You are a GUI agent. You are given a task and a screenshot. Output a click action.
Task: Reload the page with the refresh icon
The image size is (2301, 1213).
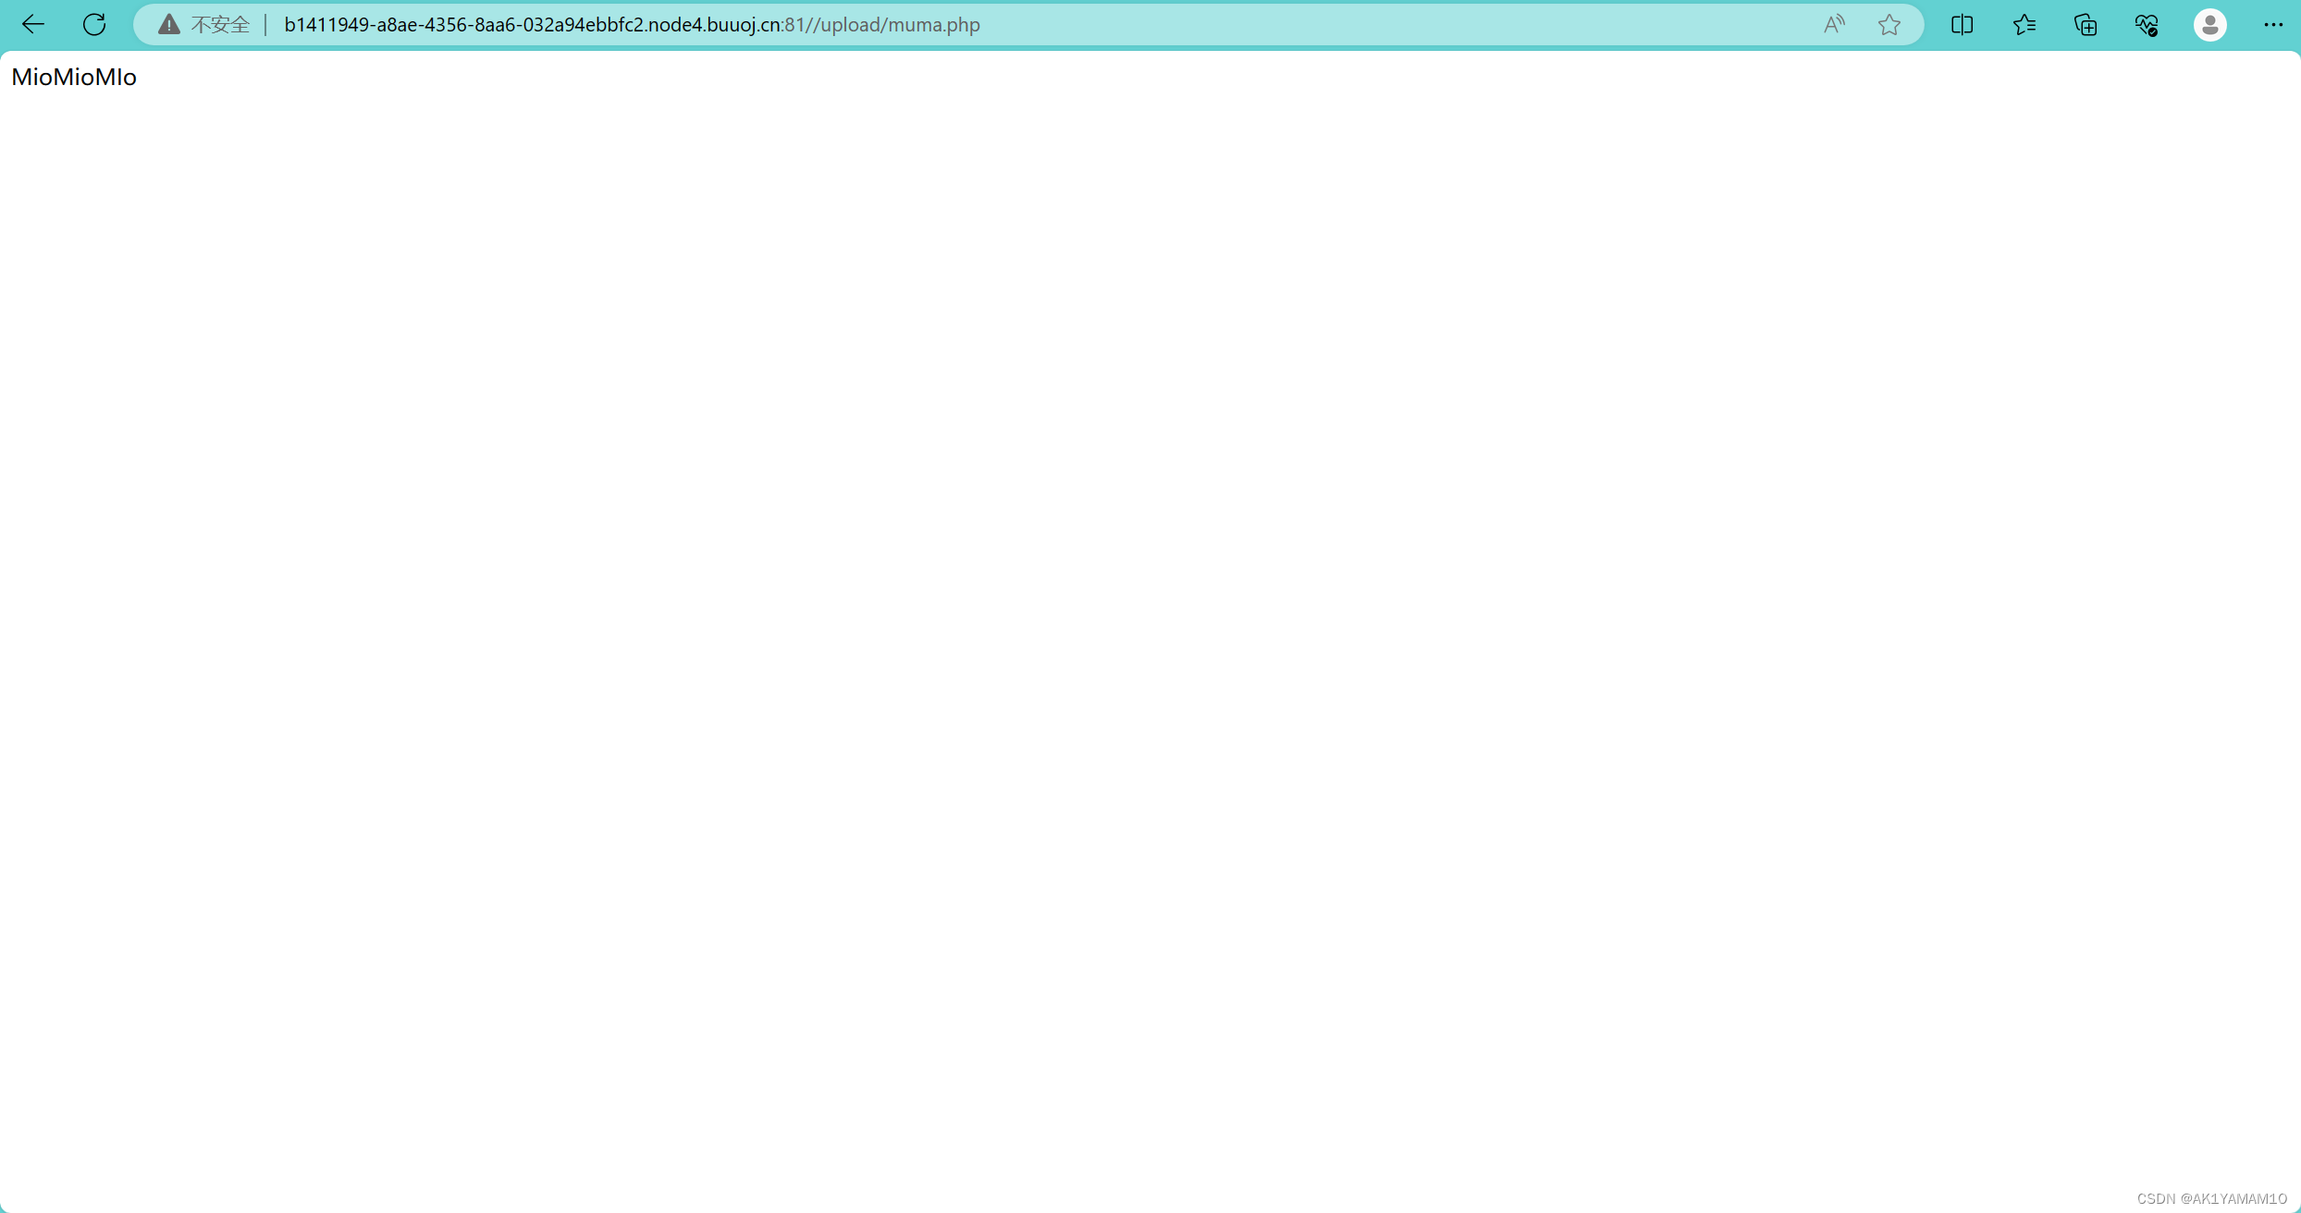pyautogui.click(x=94, y=25)
